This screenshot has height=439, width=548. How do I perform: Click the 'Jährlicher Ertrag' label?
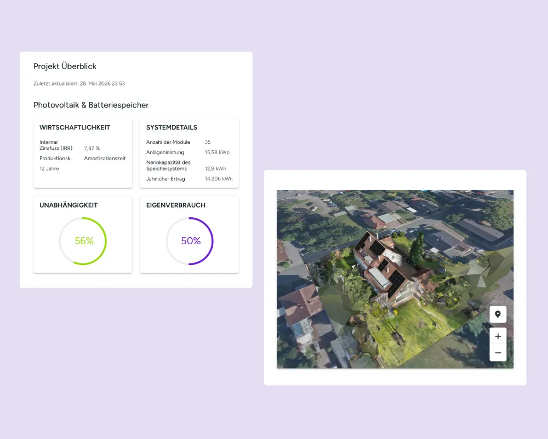point(165,178)
